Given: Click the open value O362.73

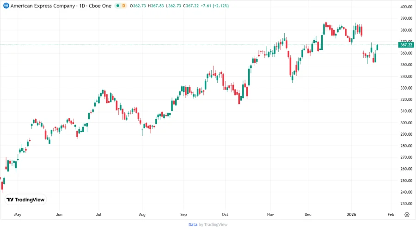Looking at the screenshot, I should click(x=138, y=6).
